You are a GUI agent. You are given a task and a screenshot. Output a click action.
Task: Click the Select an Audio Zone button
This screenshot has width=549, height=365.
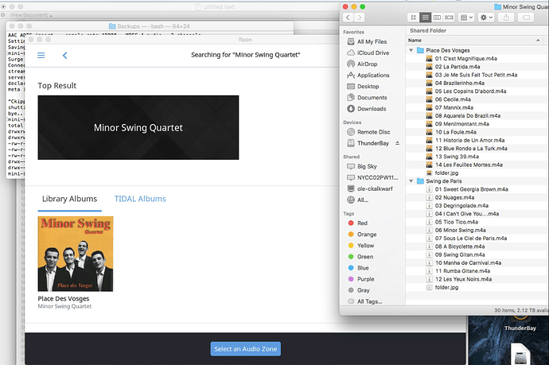[245, 349]
